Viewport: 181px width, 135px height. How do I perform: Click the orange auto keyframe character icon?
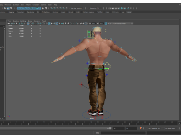(141, 128)
